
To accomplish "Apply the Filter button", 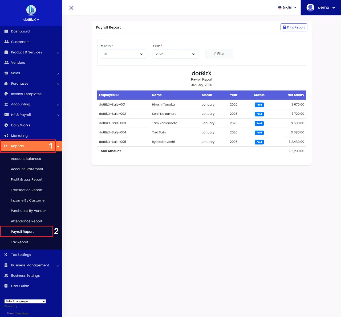I will 219,53.
